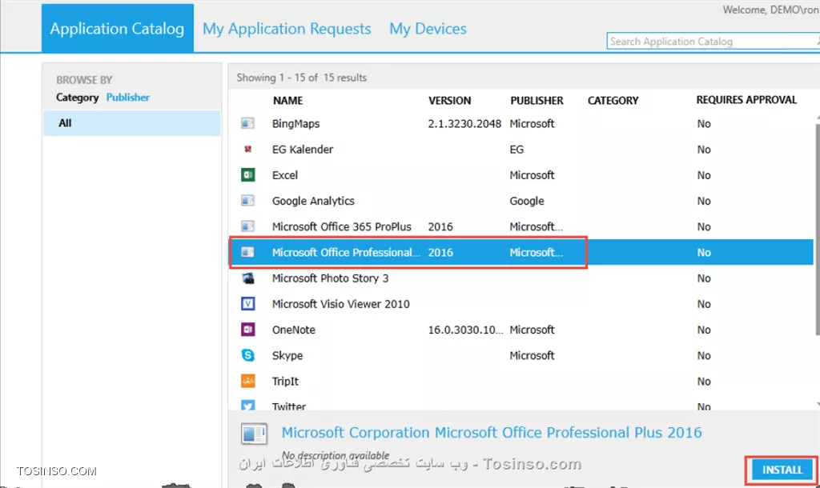Viewport: 820px width, 488px height.
Task: Click the EG Kalender app icon
Action: [247, 150]
